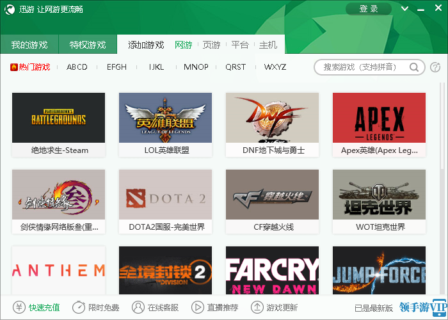The width and height of the screenshot is (448, 320).
Task: Filter games by ABCD letters
Action: [77, 67]
